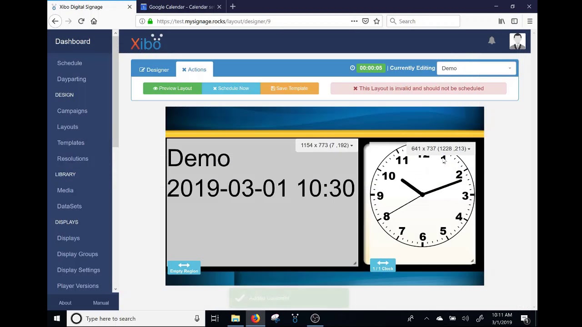Open Schedule in the sidebar
Image resolution: width=582 pixels, height=327 pixels.
point(70,63)
